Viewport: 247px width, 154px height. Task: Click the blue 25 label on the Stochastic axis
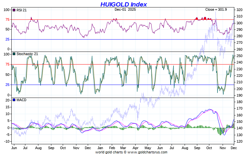tap(7, 85)
